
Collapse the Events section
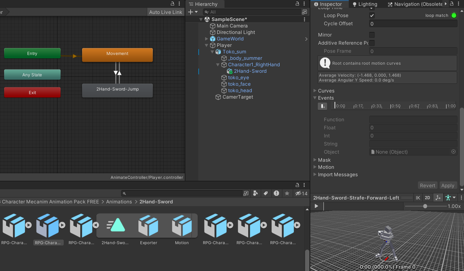315,98
